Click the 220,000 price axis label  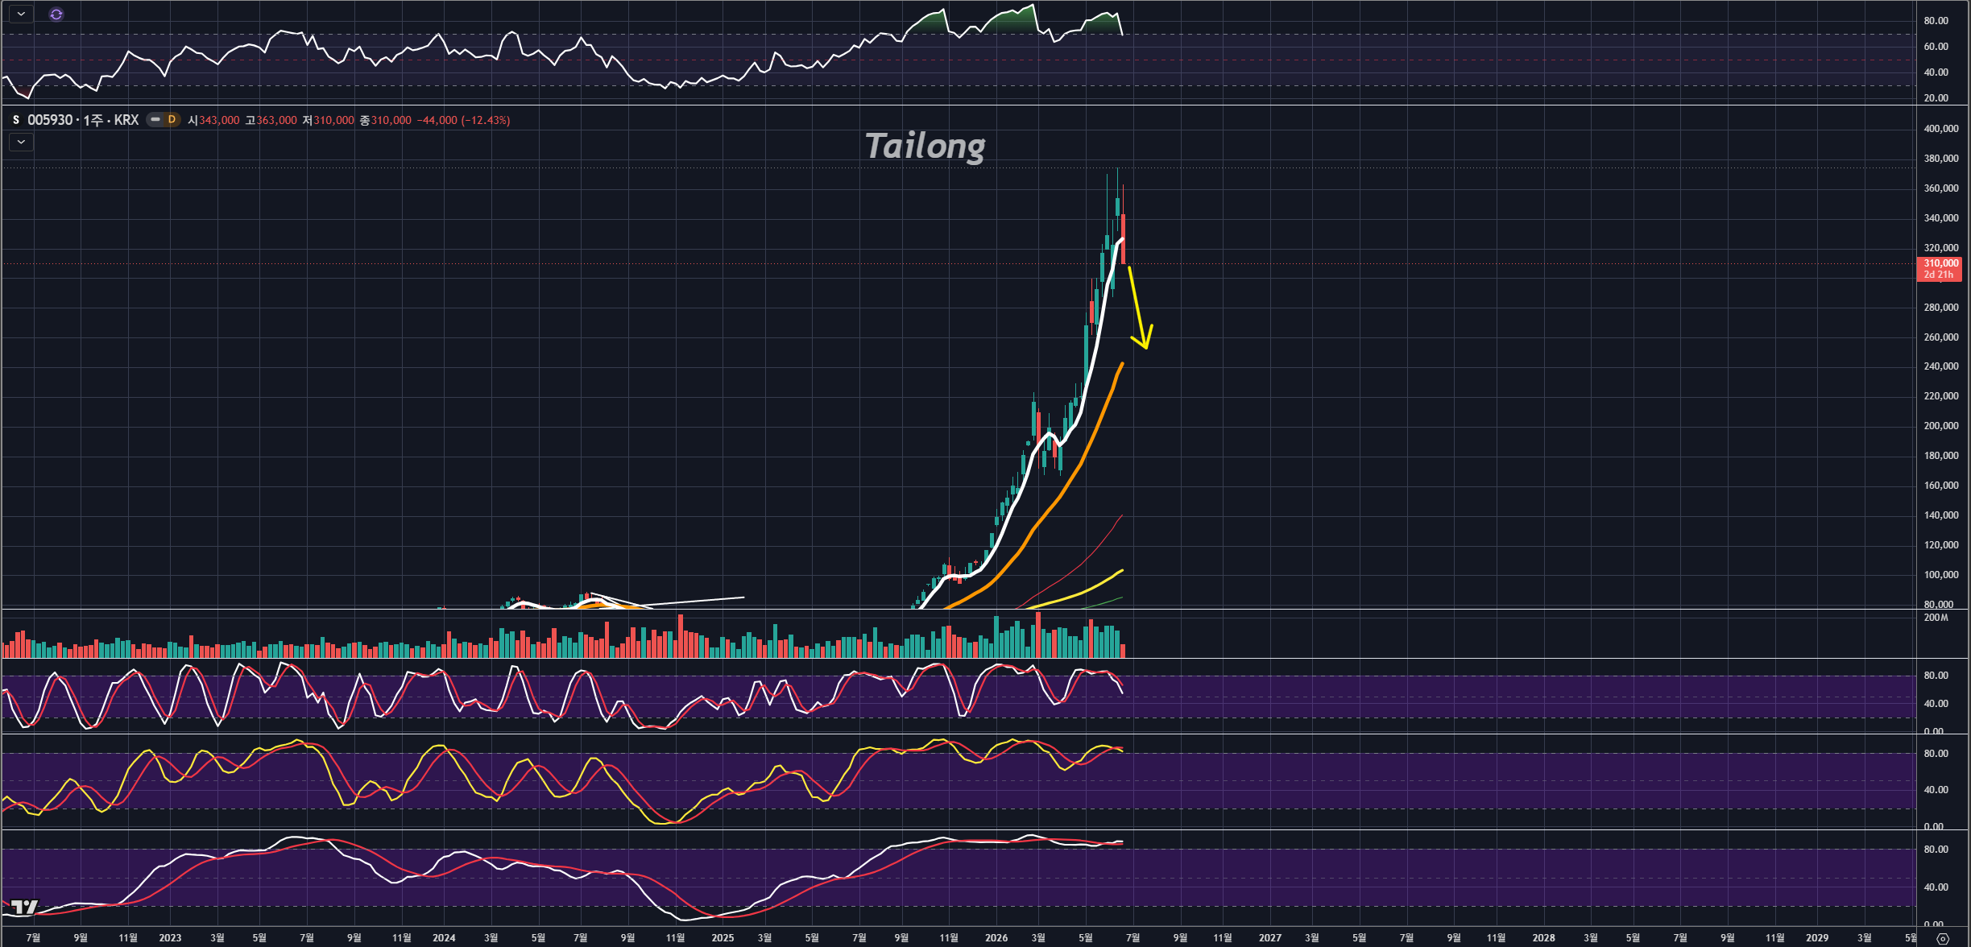click(1941, 396)
